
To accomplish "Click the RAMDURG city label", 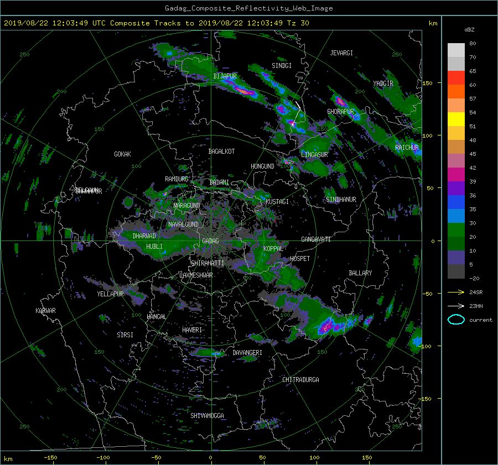I will click(177, 179).
